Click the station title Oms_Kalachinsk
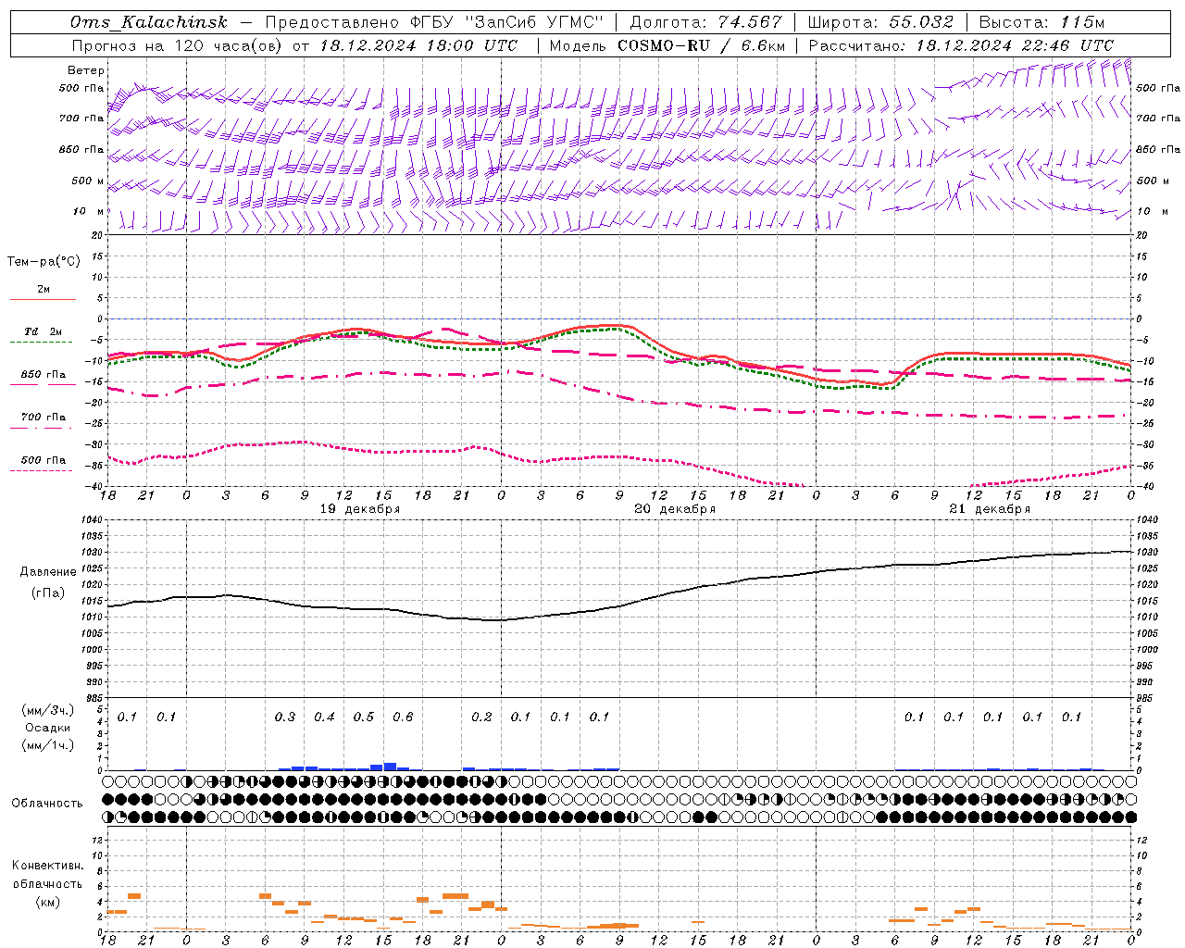1185x948 pixels. coord(148,22)
